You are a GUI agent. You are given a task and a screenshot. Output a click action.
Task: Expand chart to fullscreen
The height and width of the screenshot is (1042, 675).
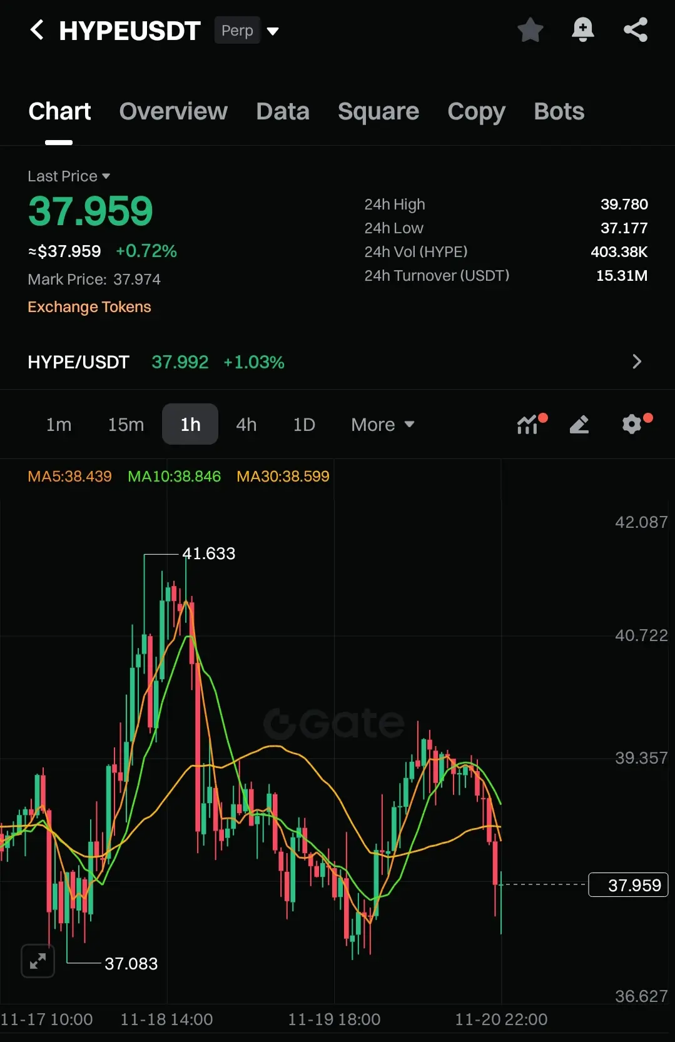coord(38,961)
